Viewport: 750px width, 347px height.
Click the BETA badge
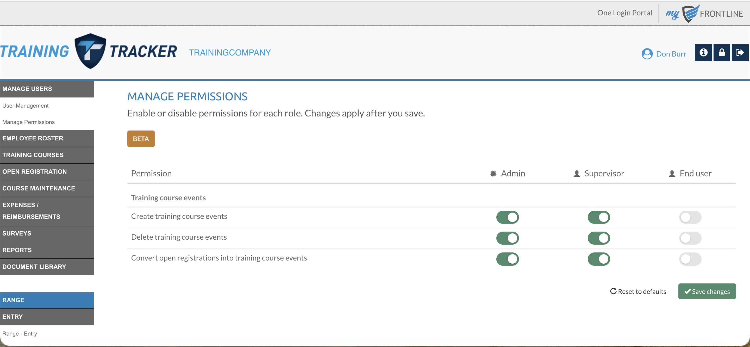(141, 139)
